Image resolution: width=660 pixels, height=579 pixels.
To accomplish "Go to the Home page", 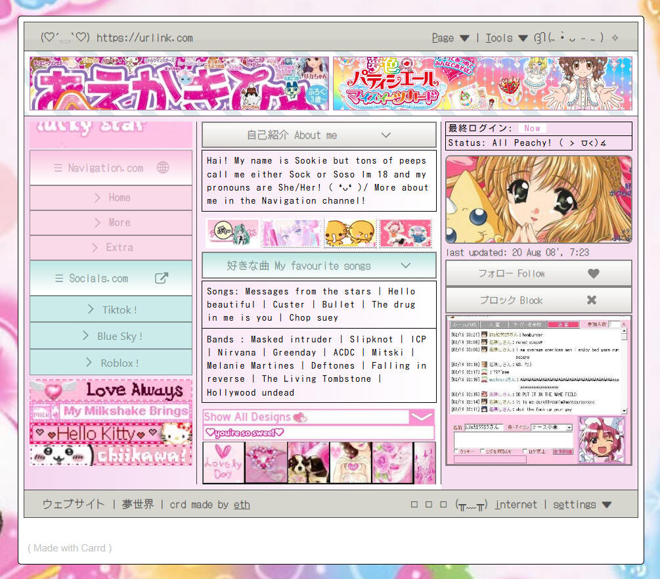I will pyautogui.click(x=111, y=198).
